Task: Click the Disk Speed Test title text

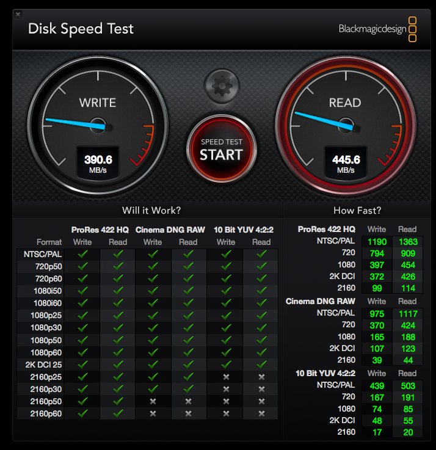Action: (x=81, y=29)
